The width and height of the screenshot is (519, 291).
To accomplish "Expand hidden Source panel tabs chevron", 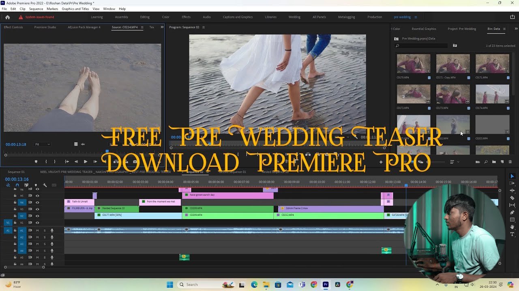I will pyautogui.click(x=162, y=27).
